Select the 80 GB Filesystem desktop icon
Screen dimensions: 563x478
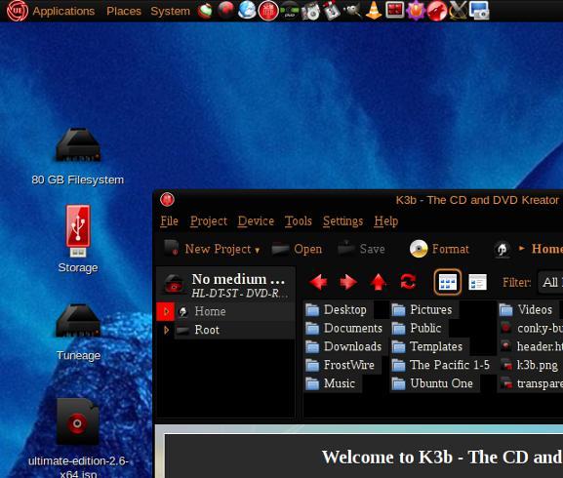78,156
